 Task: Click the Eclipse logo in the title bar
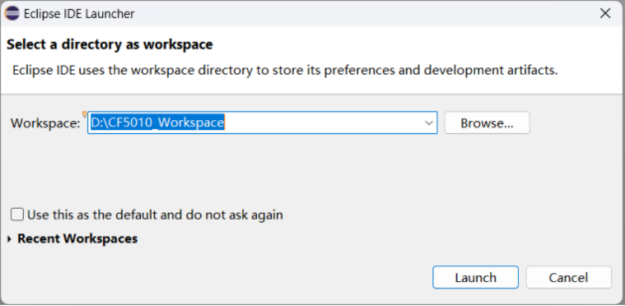point(11,13)
